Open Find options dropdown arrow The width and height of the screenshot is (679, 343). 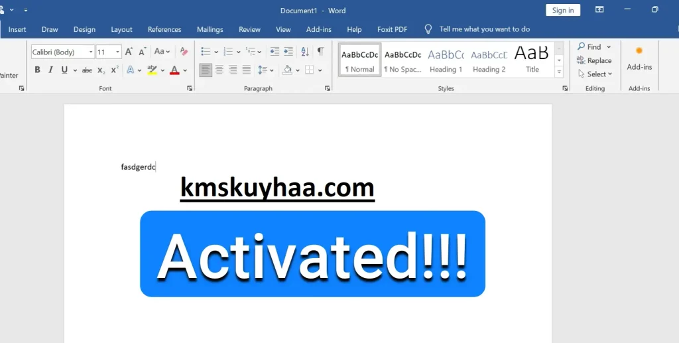tap(609, 46)
